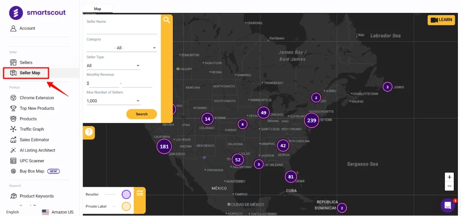Click the 49 seller cluster near Chicago
This screenshot has width=461, height=216.
[x=263, y=113]
